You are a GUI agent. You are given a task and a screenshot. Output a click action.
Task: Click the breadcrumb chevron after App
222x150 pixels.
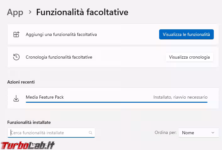click(30, 12)
